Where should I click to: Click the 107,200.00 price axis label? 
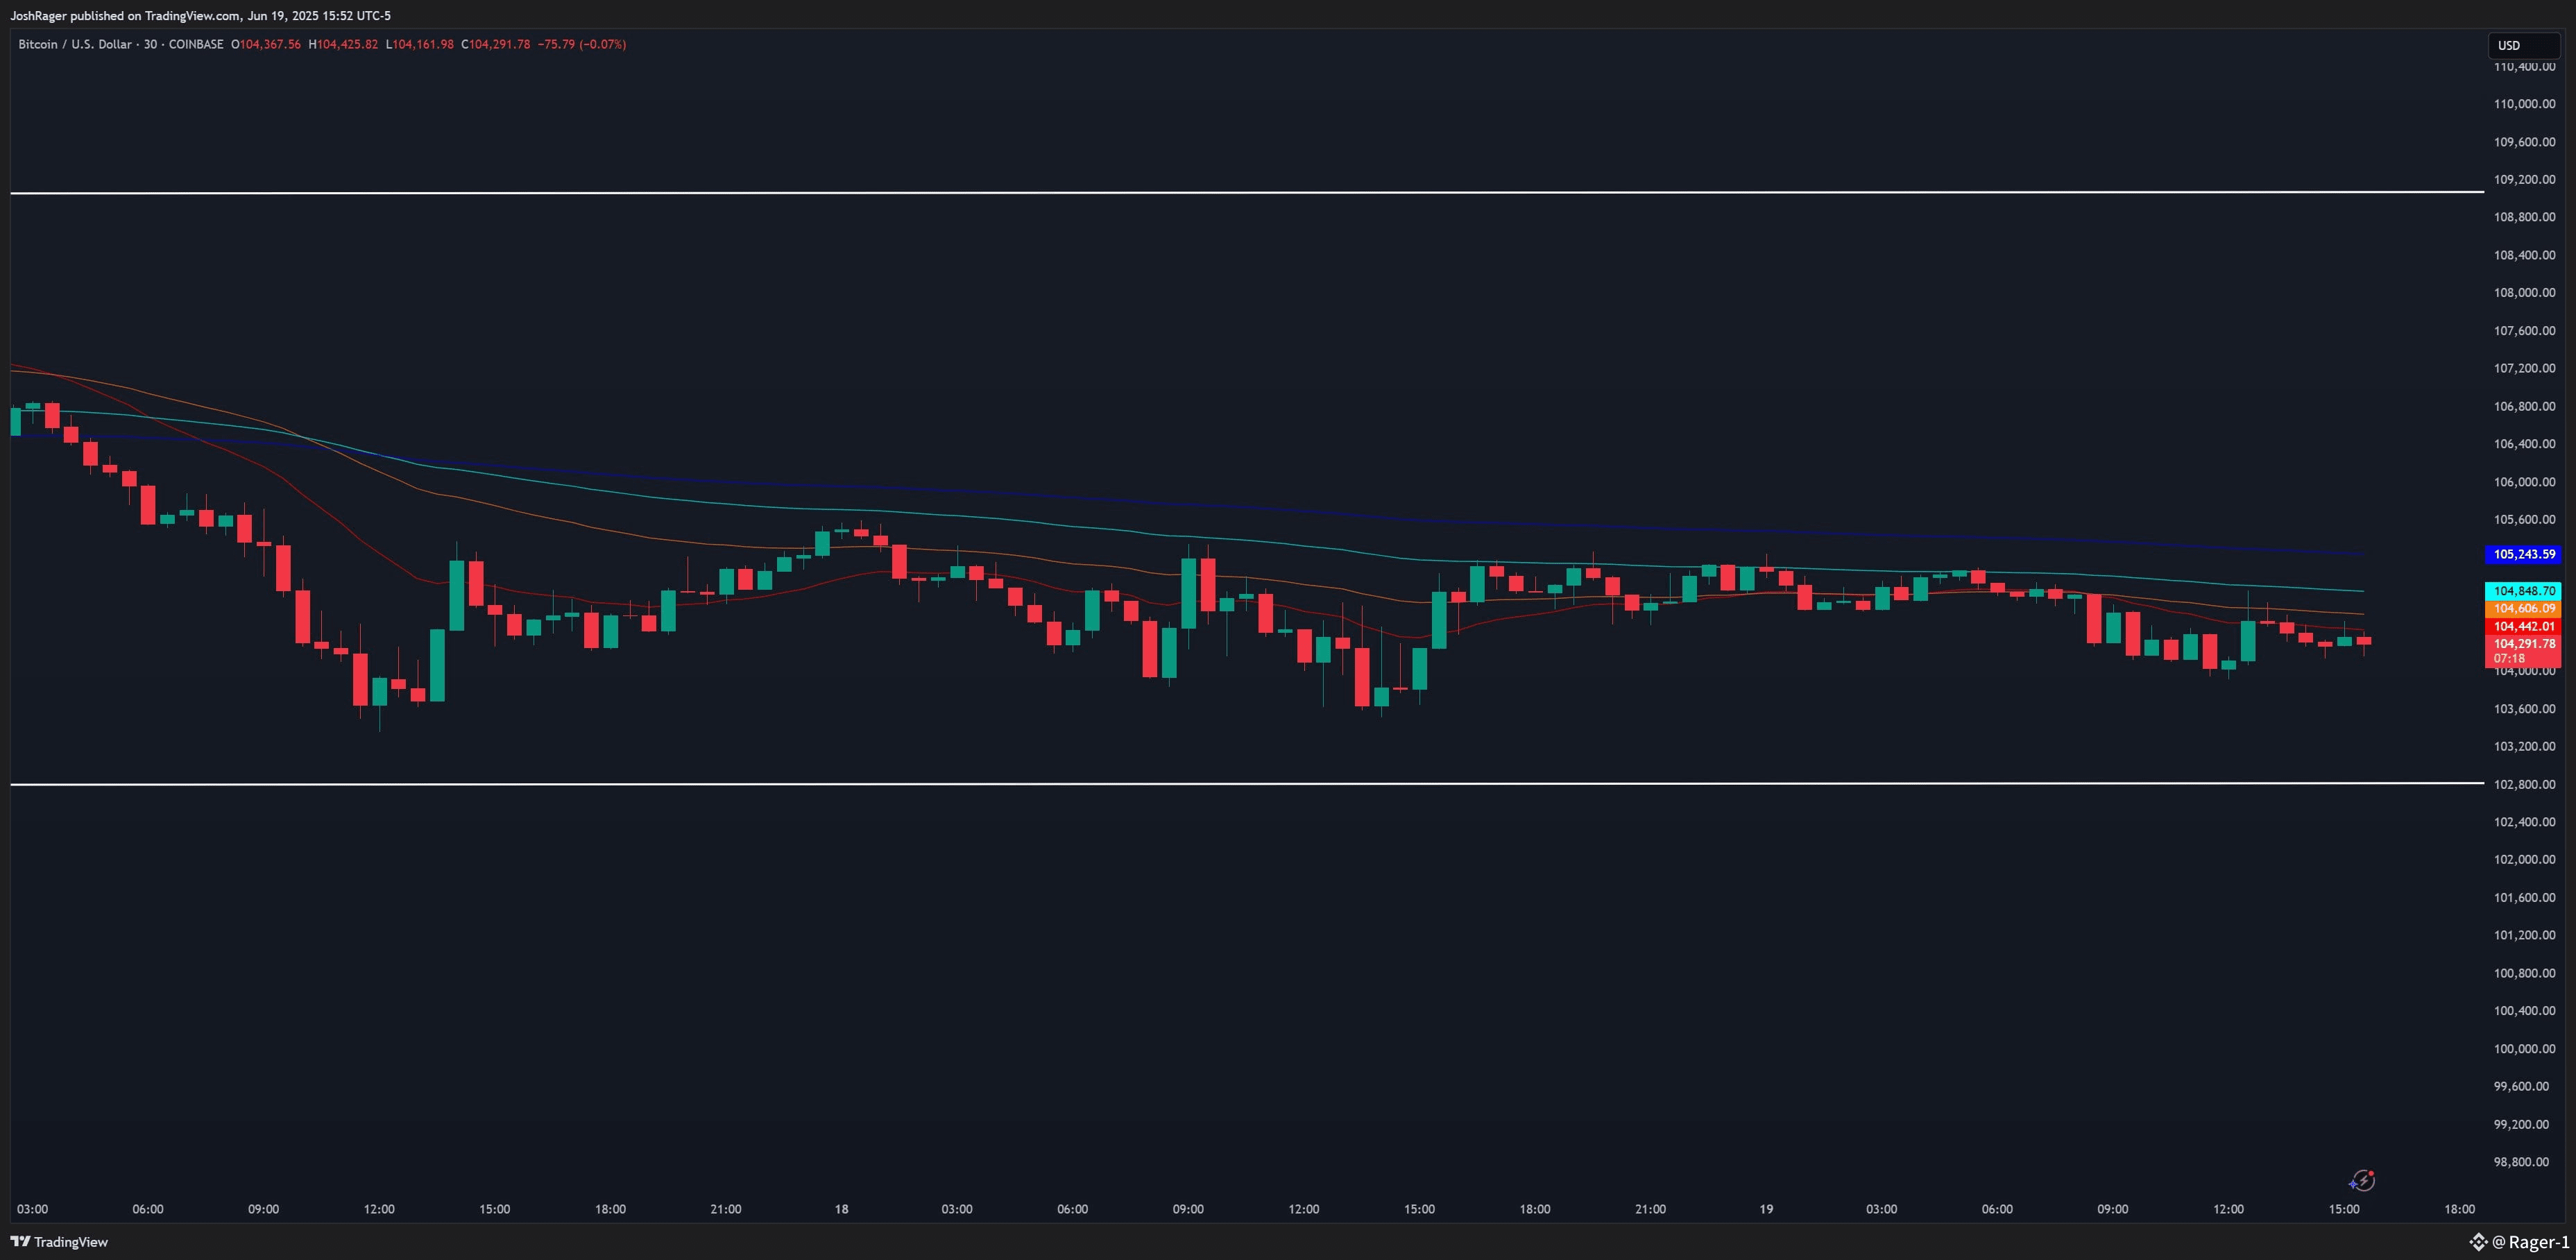2524,368
